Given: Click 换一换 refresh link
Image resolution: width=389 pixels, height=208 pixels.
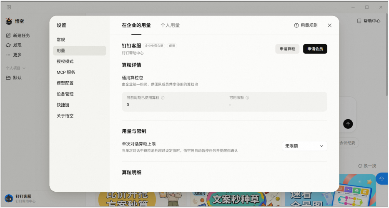Looking at the screenshot, I should pos(367,166).
